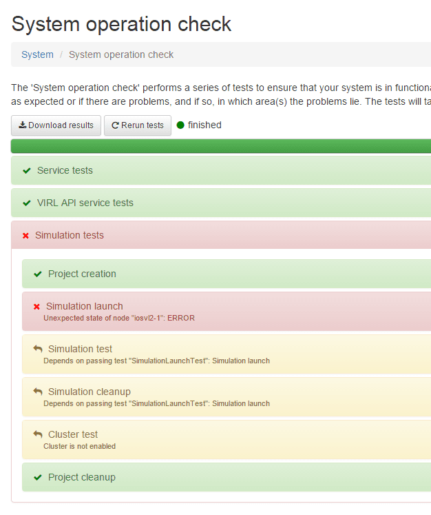
Task: Expand the Service tests panel
Action: point(221,170)
